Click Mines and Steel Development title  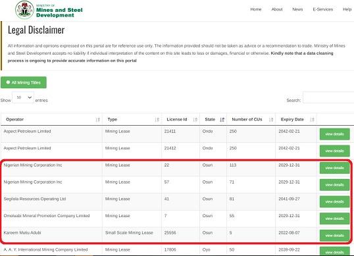pos(59,13)
